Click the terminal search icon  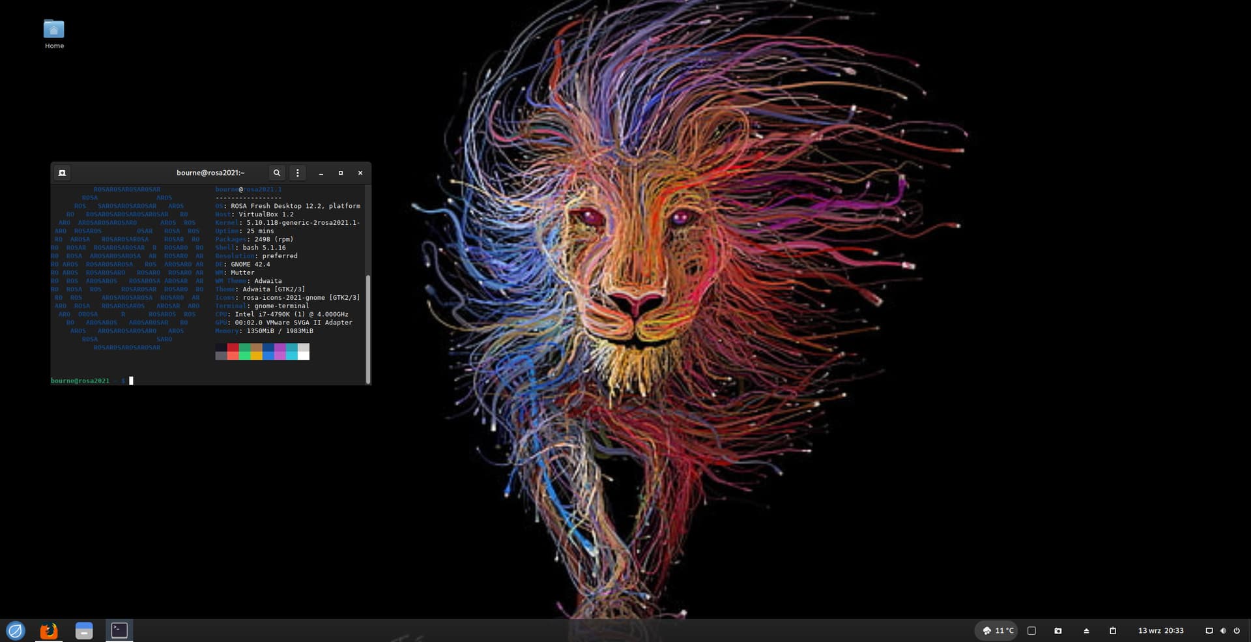coord(277,173)
